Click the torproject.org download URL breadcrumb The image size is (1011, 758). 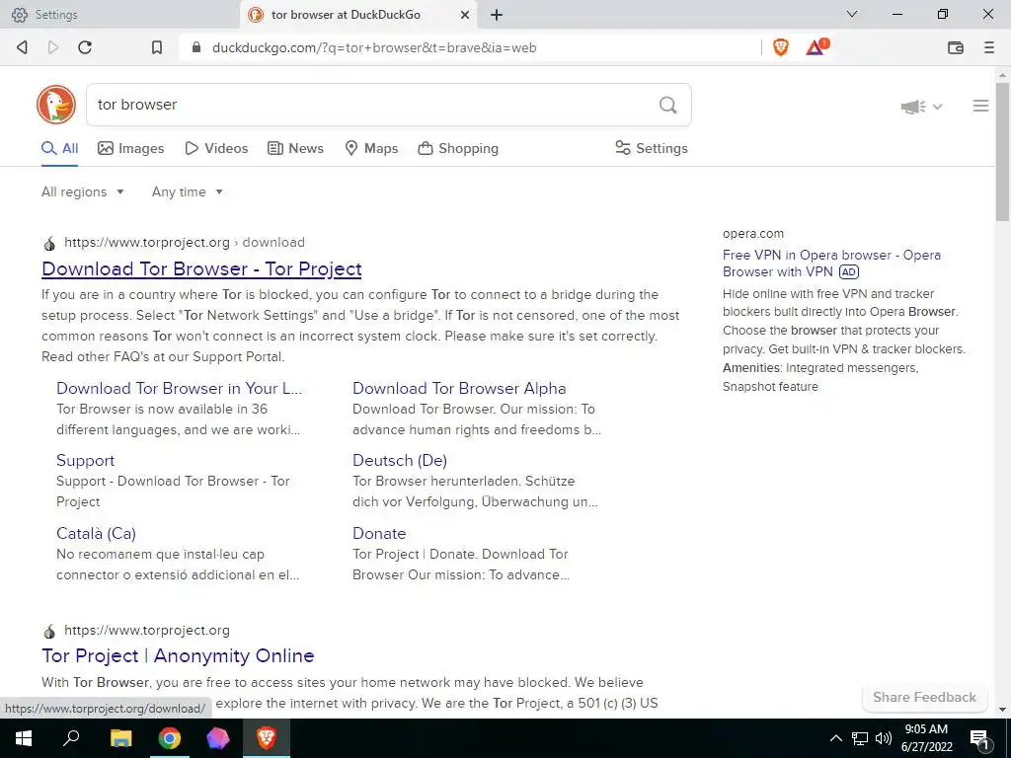pos(185,243)
